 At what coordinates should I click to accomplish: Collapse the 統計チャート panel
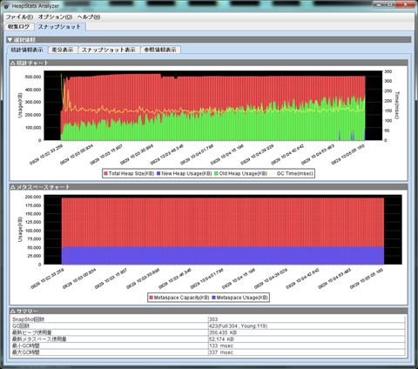[x=12, y=63]
